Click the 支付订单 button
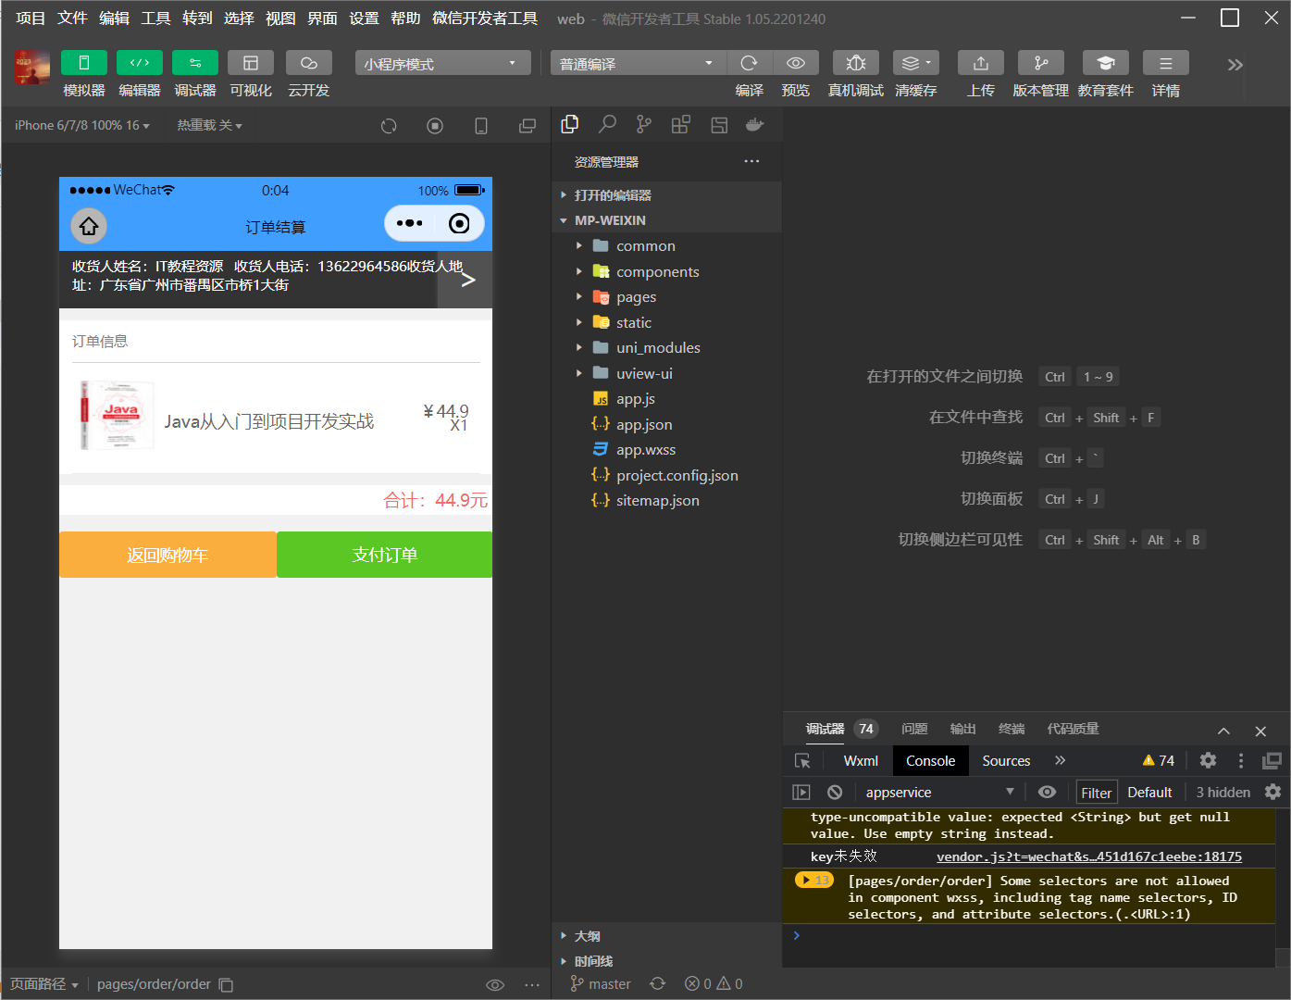 tap(385, 555)
